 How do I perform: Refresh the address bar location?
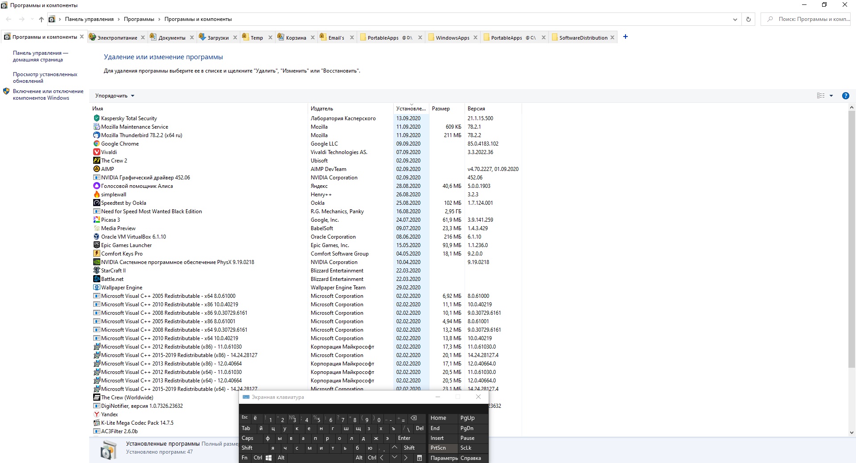(x=749, y=19)
